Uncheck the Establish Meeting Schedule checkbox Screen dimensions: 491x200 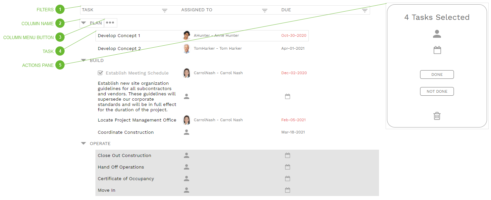[100, 73]
